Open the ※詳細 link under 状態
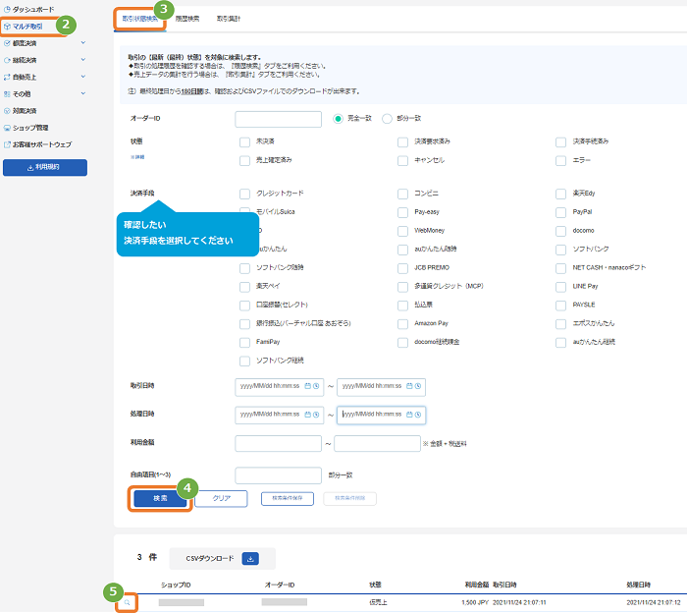The height and width of the screenshot is (613, 687). pos(137,157)
